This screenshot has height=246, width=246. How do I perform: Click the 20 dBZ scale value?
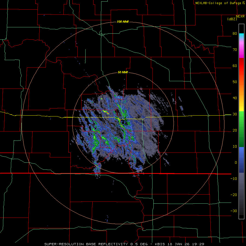tap(235, 130)
